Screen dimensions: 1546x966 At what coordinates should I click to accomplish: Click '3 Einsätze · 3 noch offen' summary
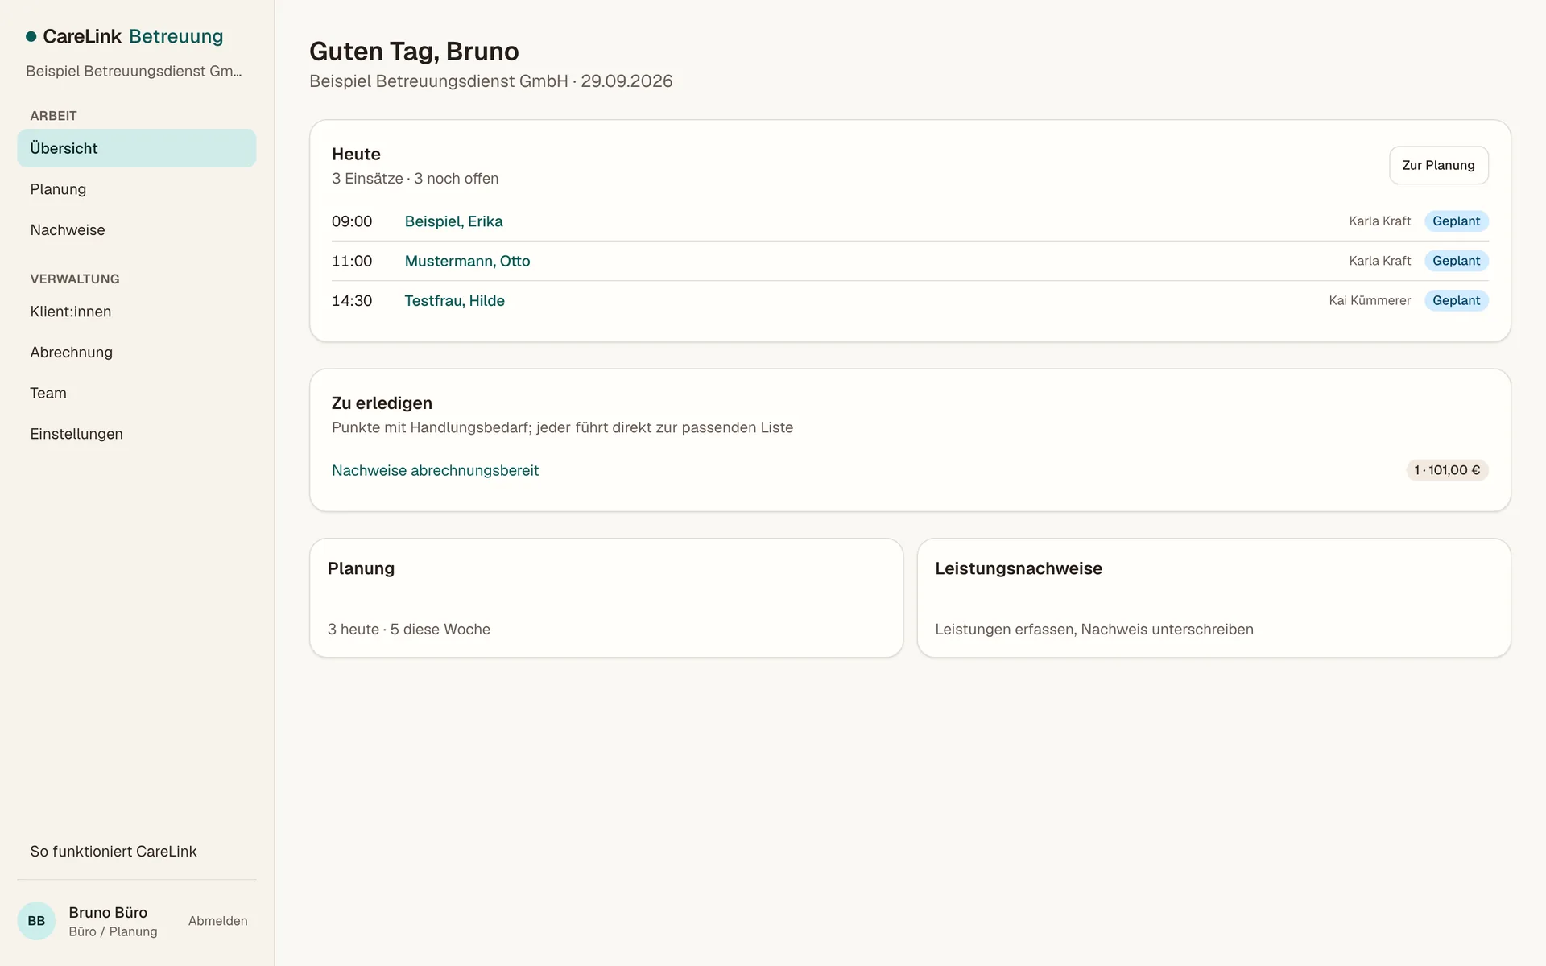(x=415, y=179)
